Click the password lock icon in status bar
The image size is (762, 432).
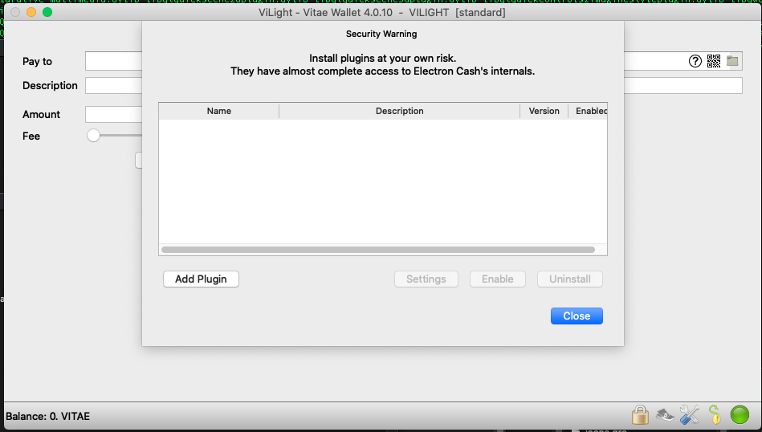(640, 415)
